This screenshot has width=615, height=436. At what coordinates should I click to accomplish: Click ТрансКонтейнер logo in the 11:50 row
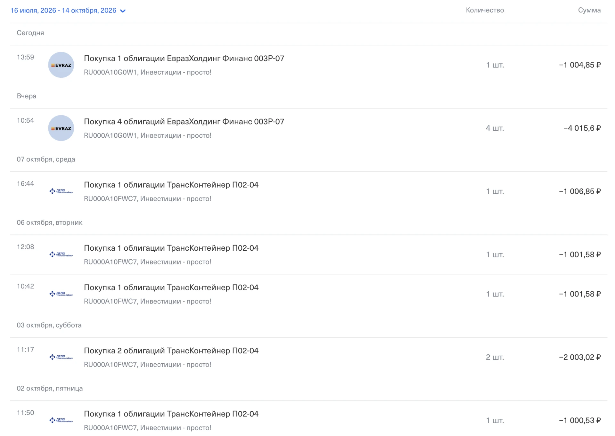[x=61, y=420]
